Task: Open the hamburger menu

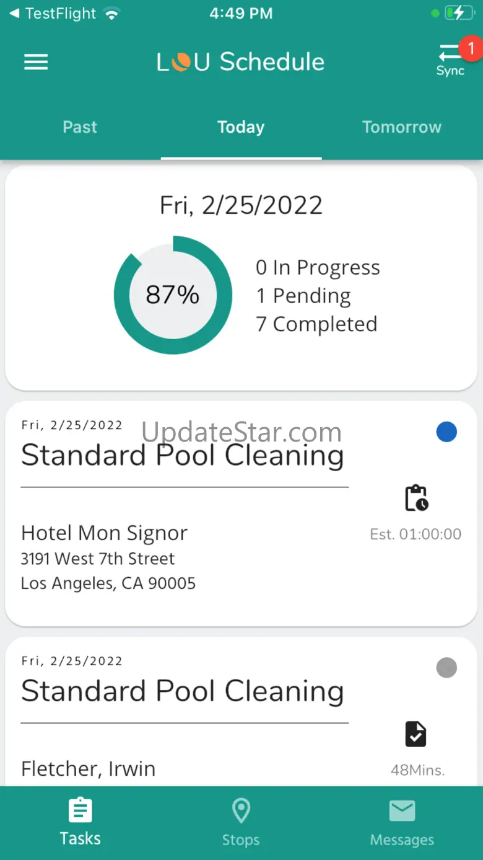Action: 36,62
